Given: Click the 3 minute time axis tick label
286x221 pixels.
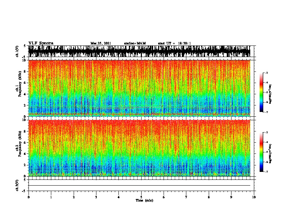Looking at the screenshot, I should pyautogui.click(x=96, y=197).
